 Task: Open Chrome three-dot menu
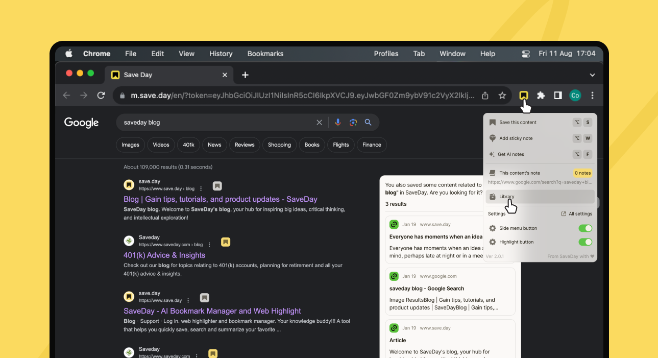click(592, 96)
